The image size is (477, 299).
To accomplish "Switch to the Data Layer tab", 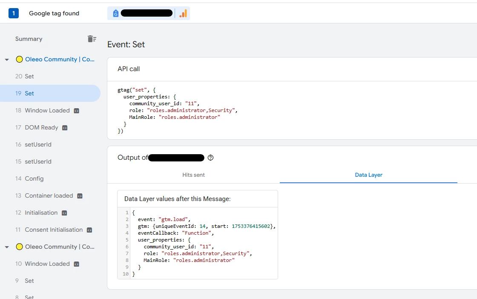I will (x=368, y=175).
